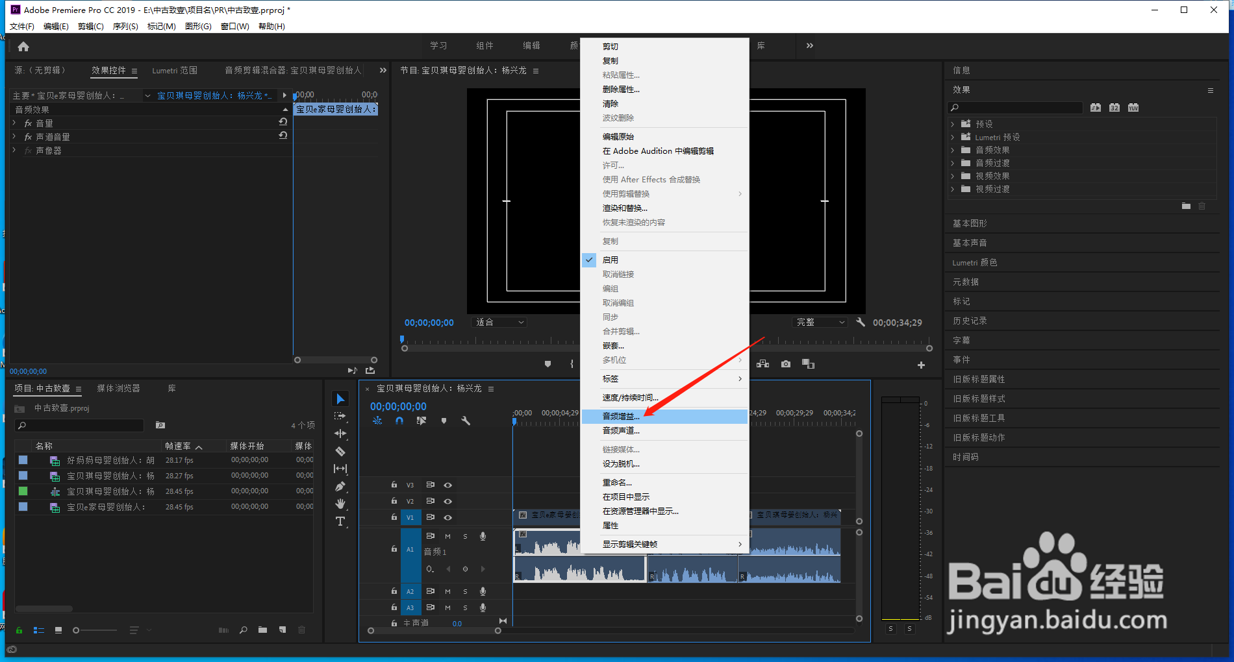
Task: Add a marker in the timeline
Action: tap(444, 421)
